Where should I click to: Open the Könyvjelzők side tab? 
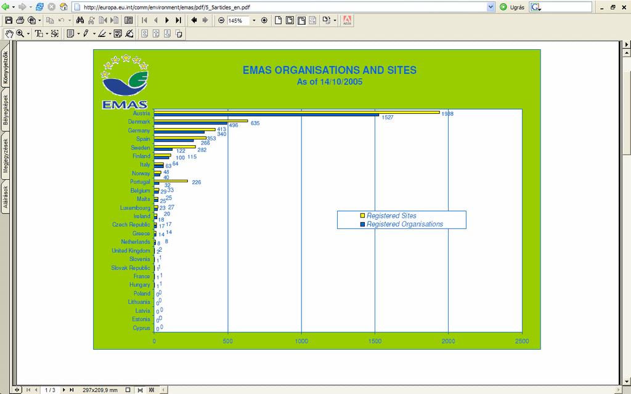click(5, 66)
